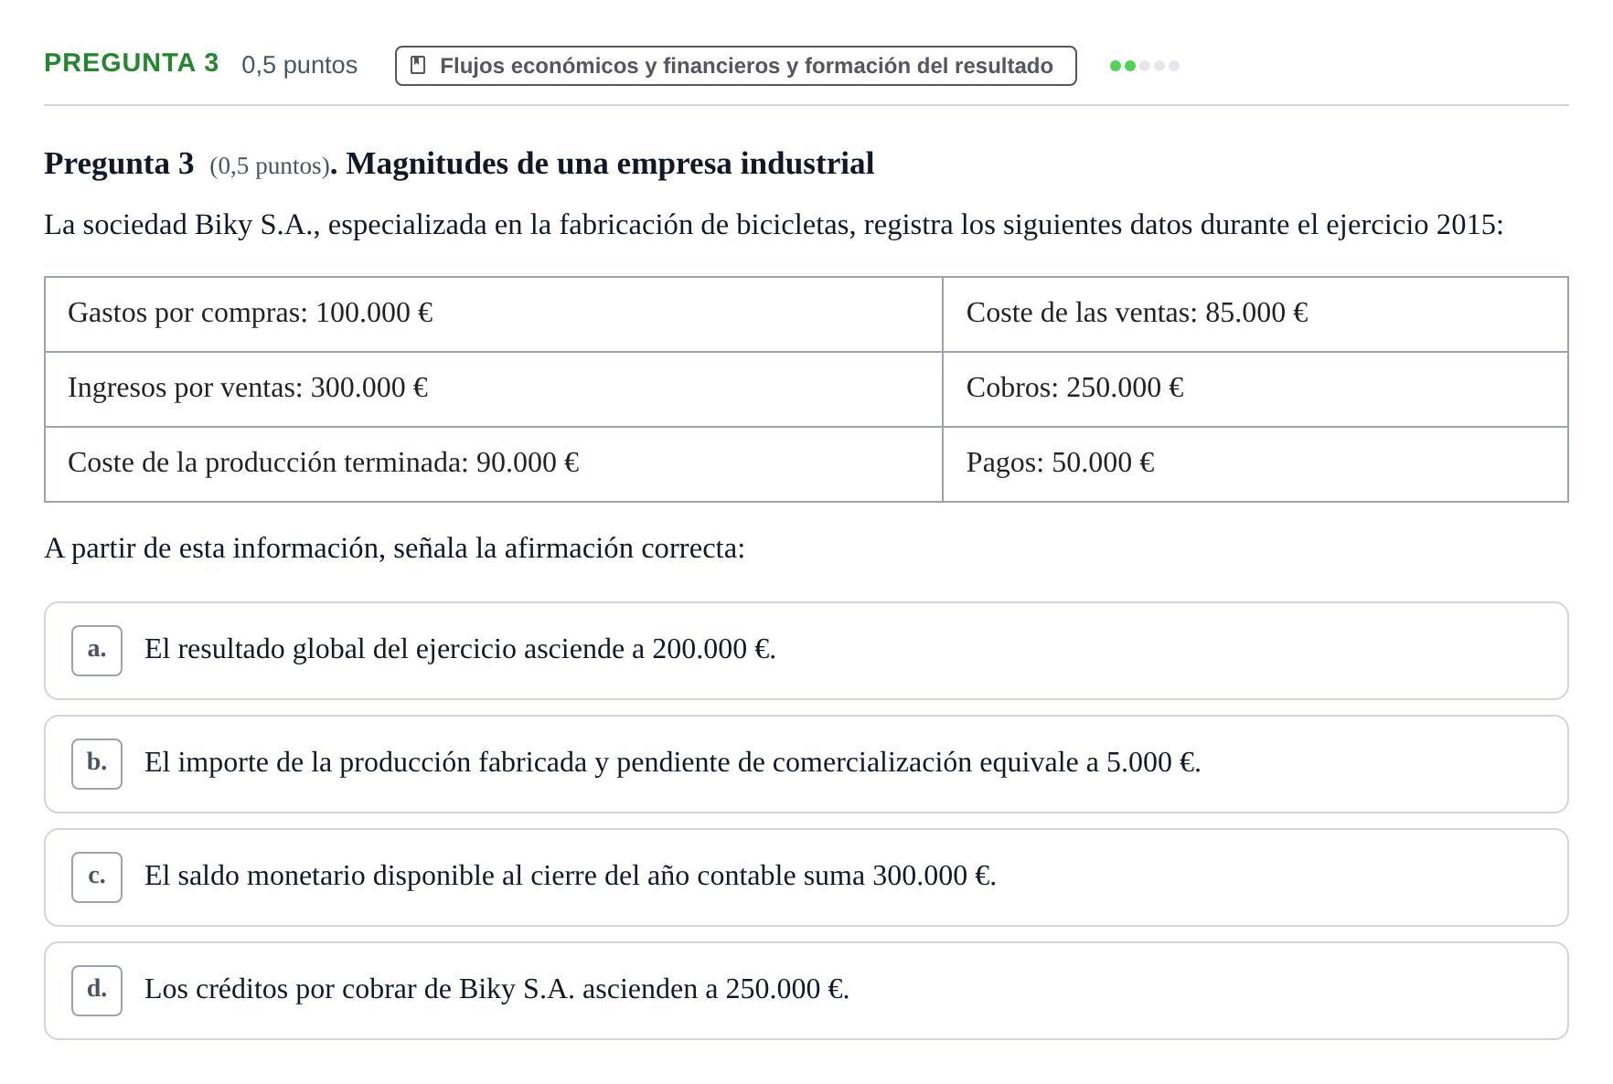Click the '0,5 puntos' label in header
This screenshot has width=1613, height=1084.
pos(299,65)
